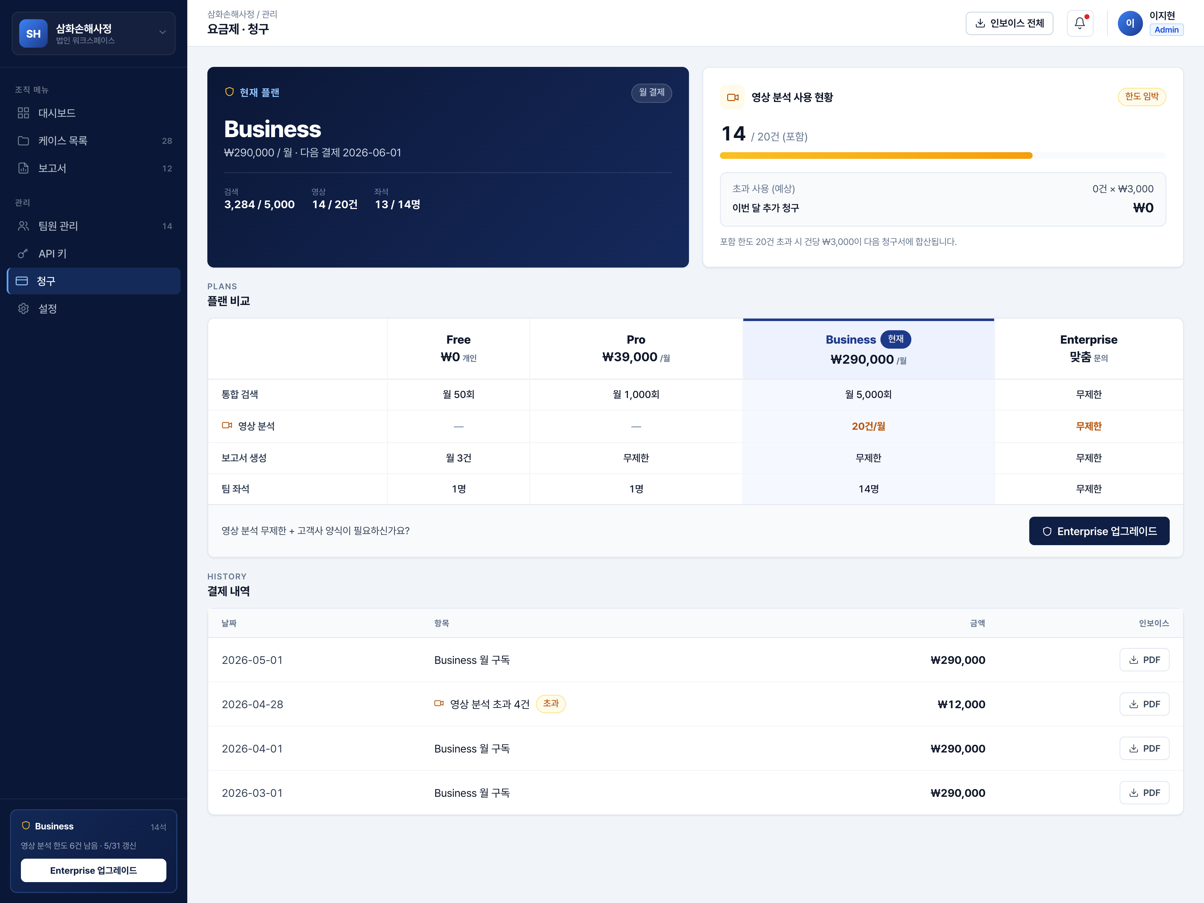Select the 청구 sidebar item
Screen dimensions: 1204x903
[94, 281]
